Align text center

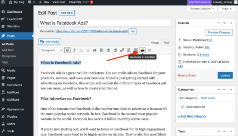pos(108,50)
